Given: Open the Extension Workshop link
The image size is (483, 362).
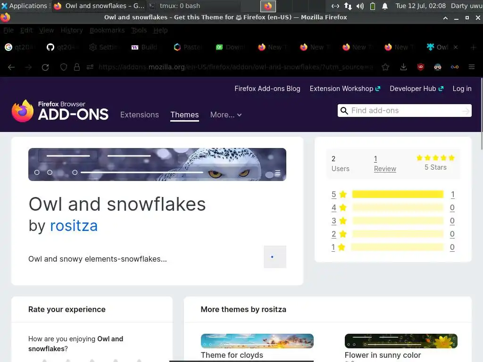Looking at the screenshot, I should 345,89.
